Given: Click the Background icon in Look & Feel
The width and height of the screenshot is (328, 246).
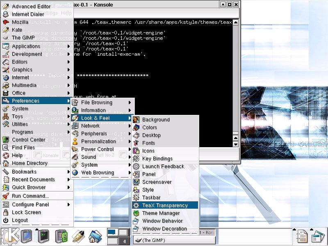Looking at the screenshot, I should [136, 120].
